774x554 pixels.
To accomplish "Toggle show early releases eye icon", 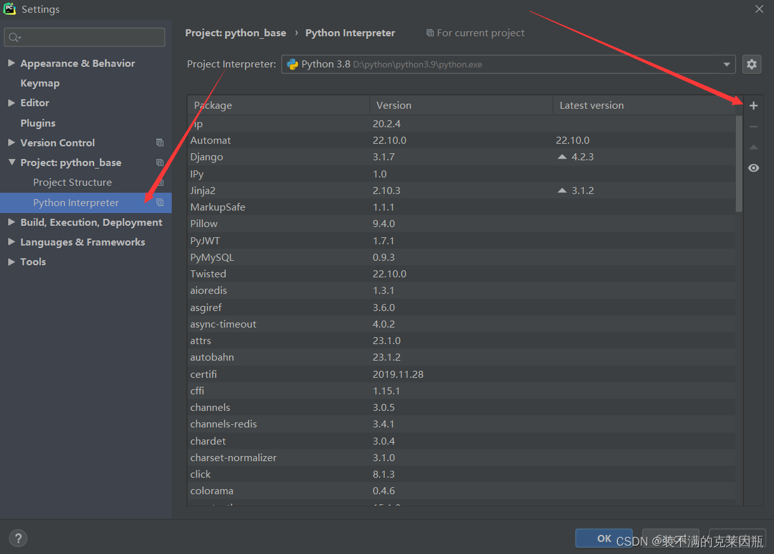I will click(x=754, y=168).
